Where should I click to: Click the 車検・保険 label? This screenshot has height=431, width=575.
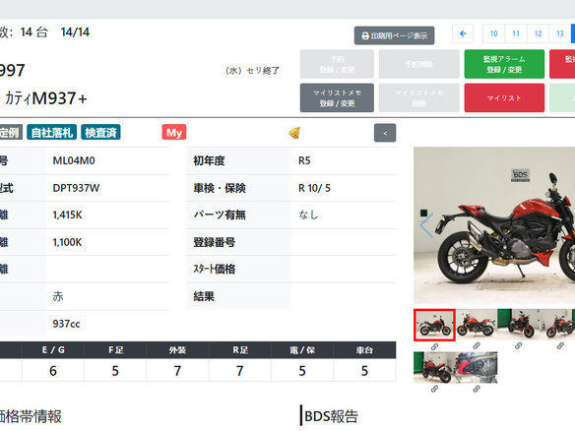(220, 188)
